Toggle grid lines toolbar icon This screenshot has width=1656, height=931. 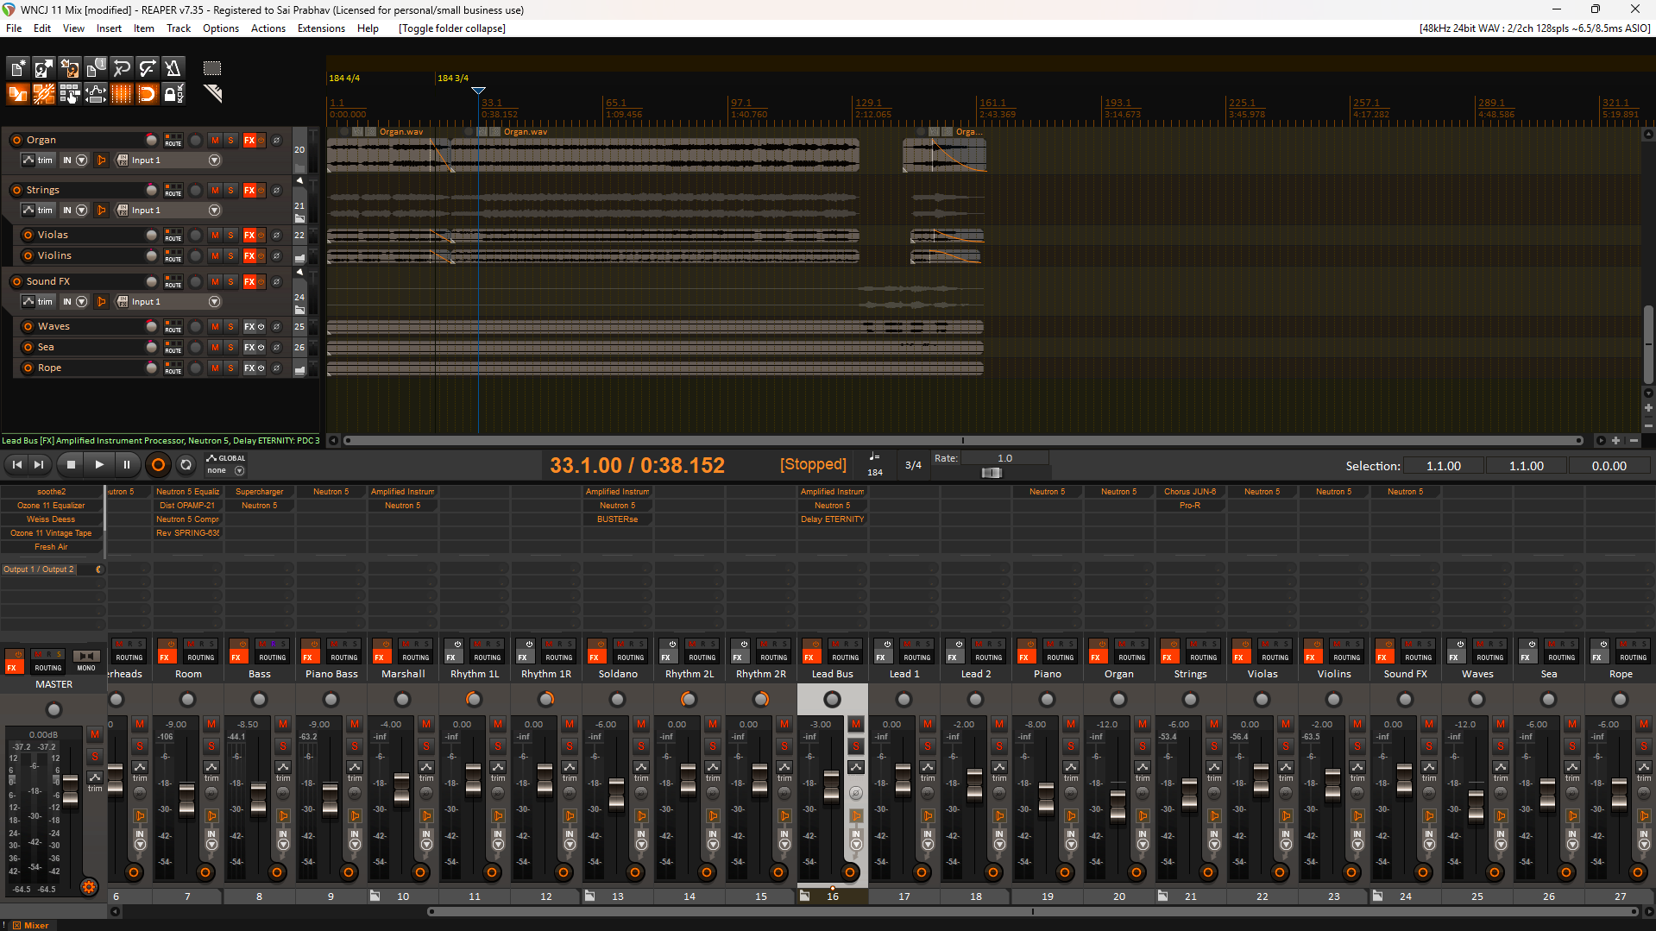point(121,94)
